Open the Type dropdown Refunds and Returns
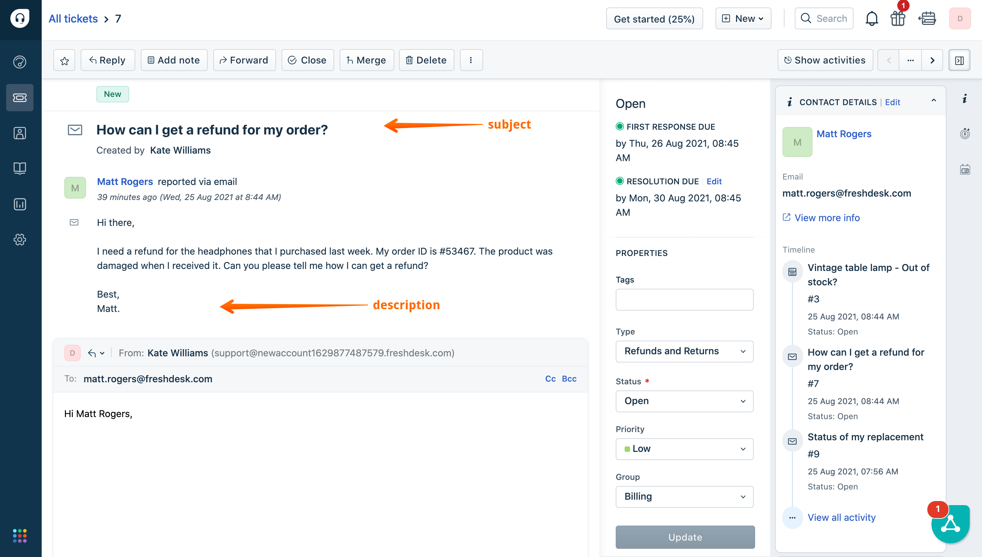The image size is (982, 557). point(684,351)
